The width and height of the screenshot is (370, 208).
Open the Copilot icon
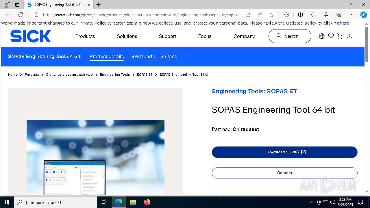363,15
